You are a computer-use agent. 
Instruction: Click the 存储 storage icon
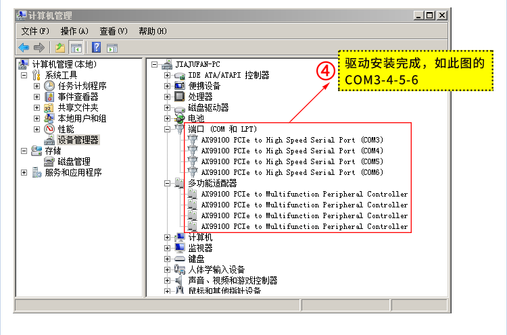point(37,151)
